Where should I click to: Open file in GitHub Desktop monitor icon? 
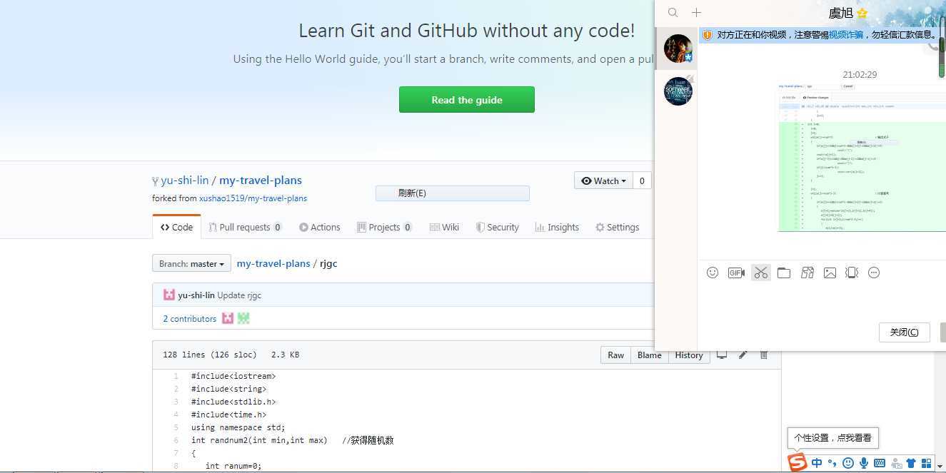pyautogui.click(x=722, y=355)
